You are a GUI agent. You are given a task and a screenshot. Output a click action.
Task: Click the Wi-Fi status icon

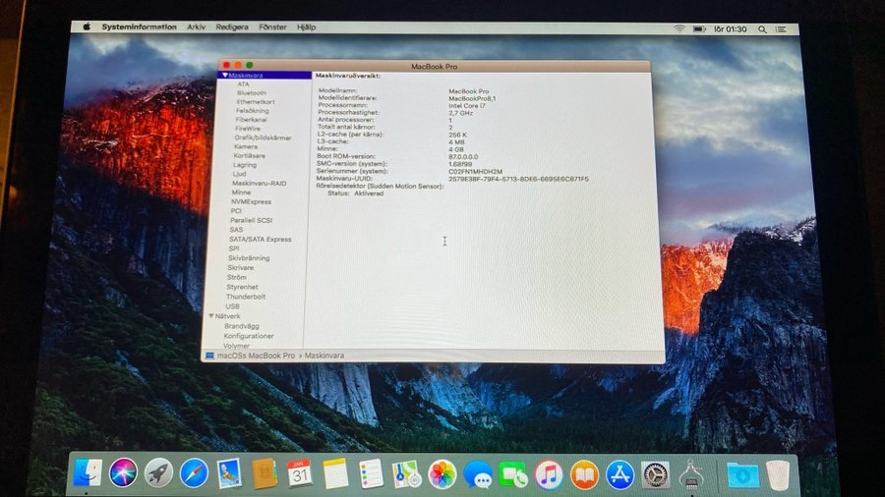coord(678,28)
